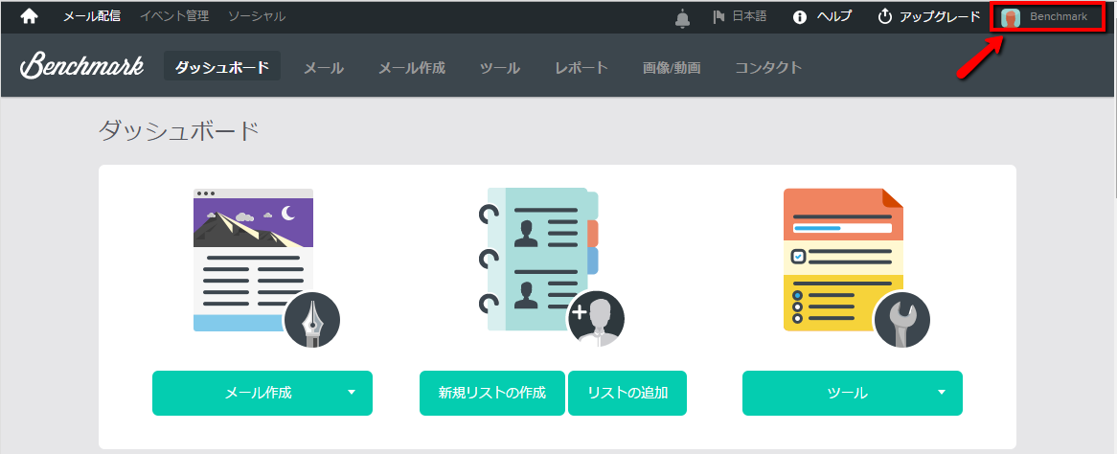Click the pen nib circle icon

(x=311, y=320)
